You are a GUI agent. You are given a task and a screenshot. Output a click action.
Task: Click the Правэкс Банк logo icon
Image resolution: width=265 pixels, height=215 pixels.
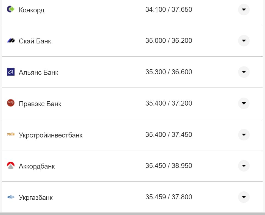click(x=10, y=103)
